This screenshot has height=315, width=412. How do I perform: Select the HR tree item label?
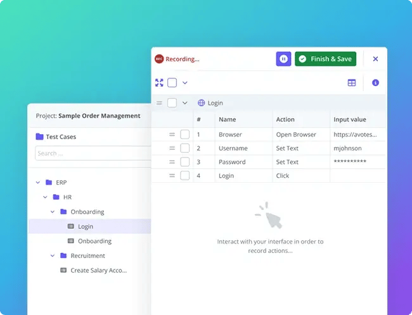67,197
